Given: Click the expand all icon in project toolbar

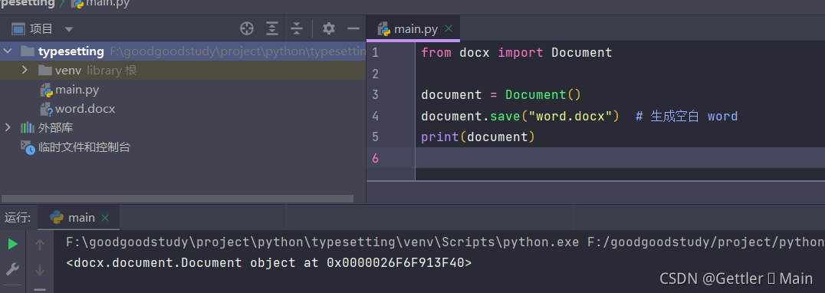Looking at the screenshot, I should (x=272, y=28).
